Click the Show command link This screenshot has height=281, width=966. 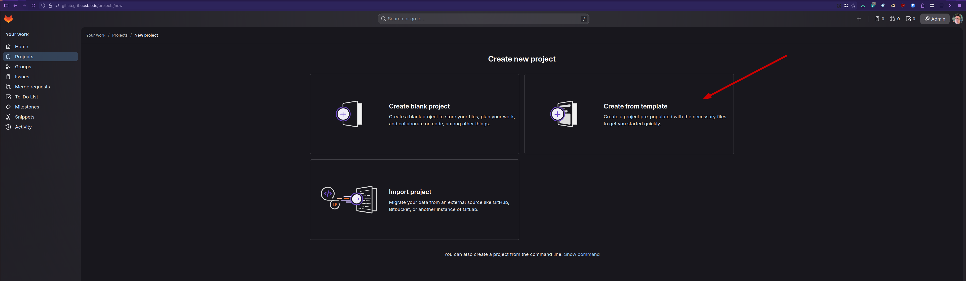(581, 254)
